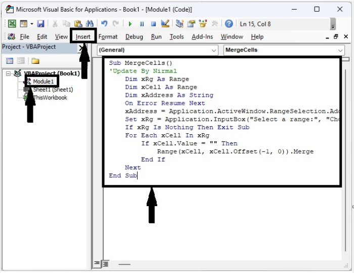
Task: Open the Help menu
Action: (257, 36)
